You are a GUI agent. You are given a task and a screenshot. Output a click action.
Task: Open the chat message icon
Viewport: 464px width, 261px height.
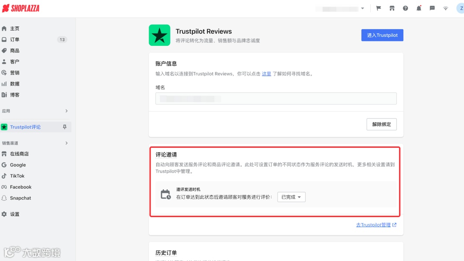point(432,8)
